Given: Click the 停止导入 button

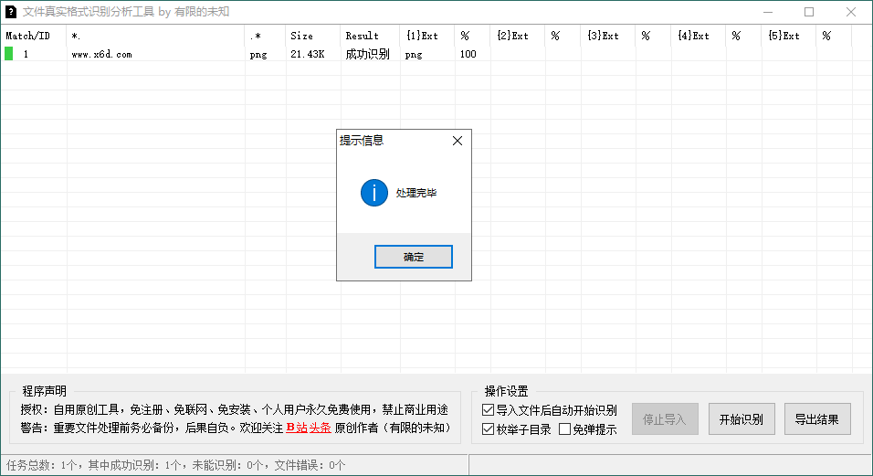Looking at the screenshot, I should tap(665, 419).
